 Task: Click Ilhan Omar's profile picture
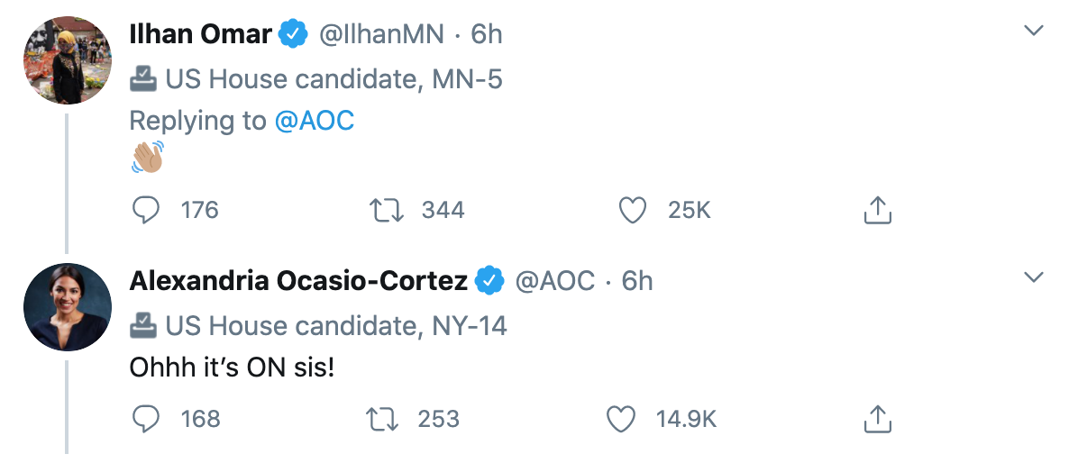66,61
